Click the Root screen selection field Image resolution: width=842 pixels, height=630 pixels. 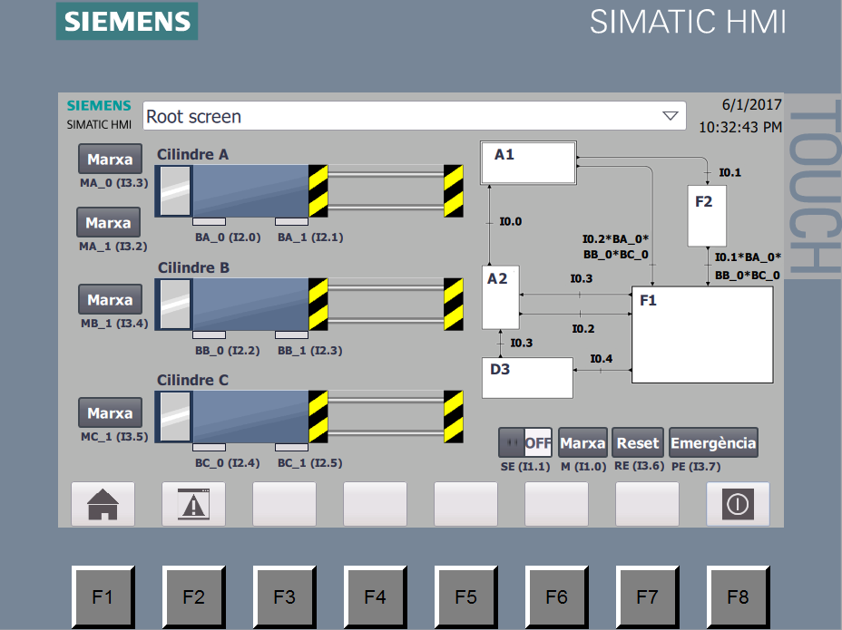399,116
